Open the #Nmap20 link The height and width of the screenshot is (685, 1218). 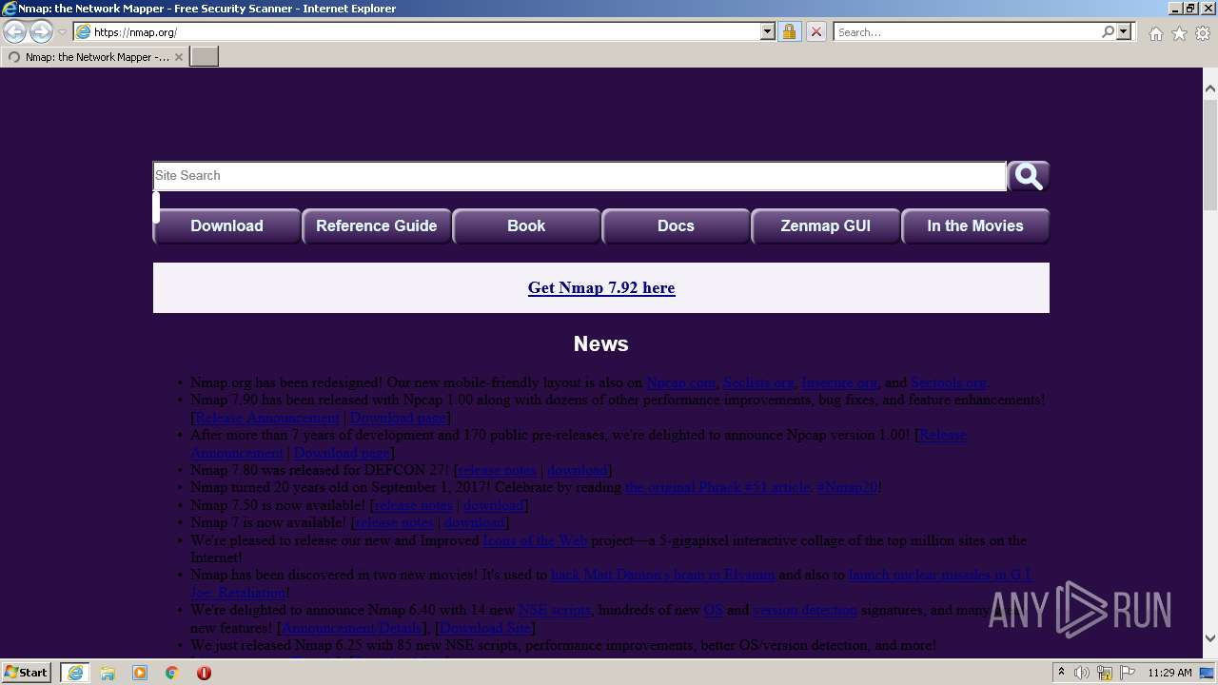pos(847,487)
